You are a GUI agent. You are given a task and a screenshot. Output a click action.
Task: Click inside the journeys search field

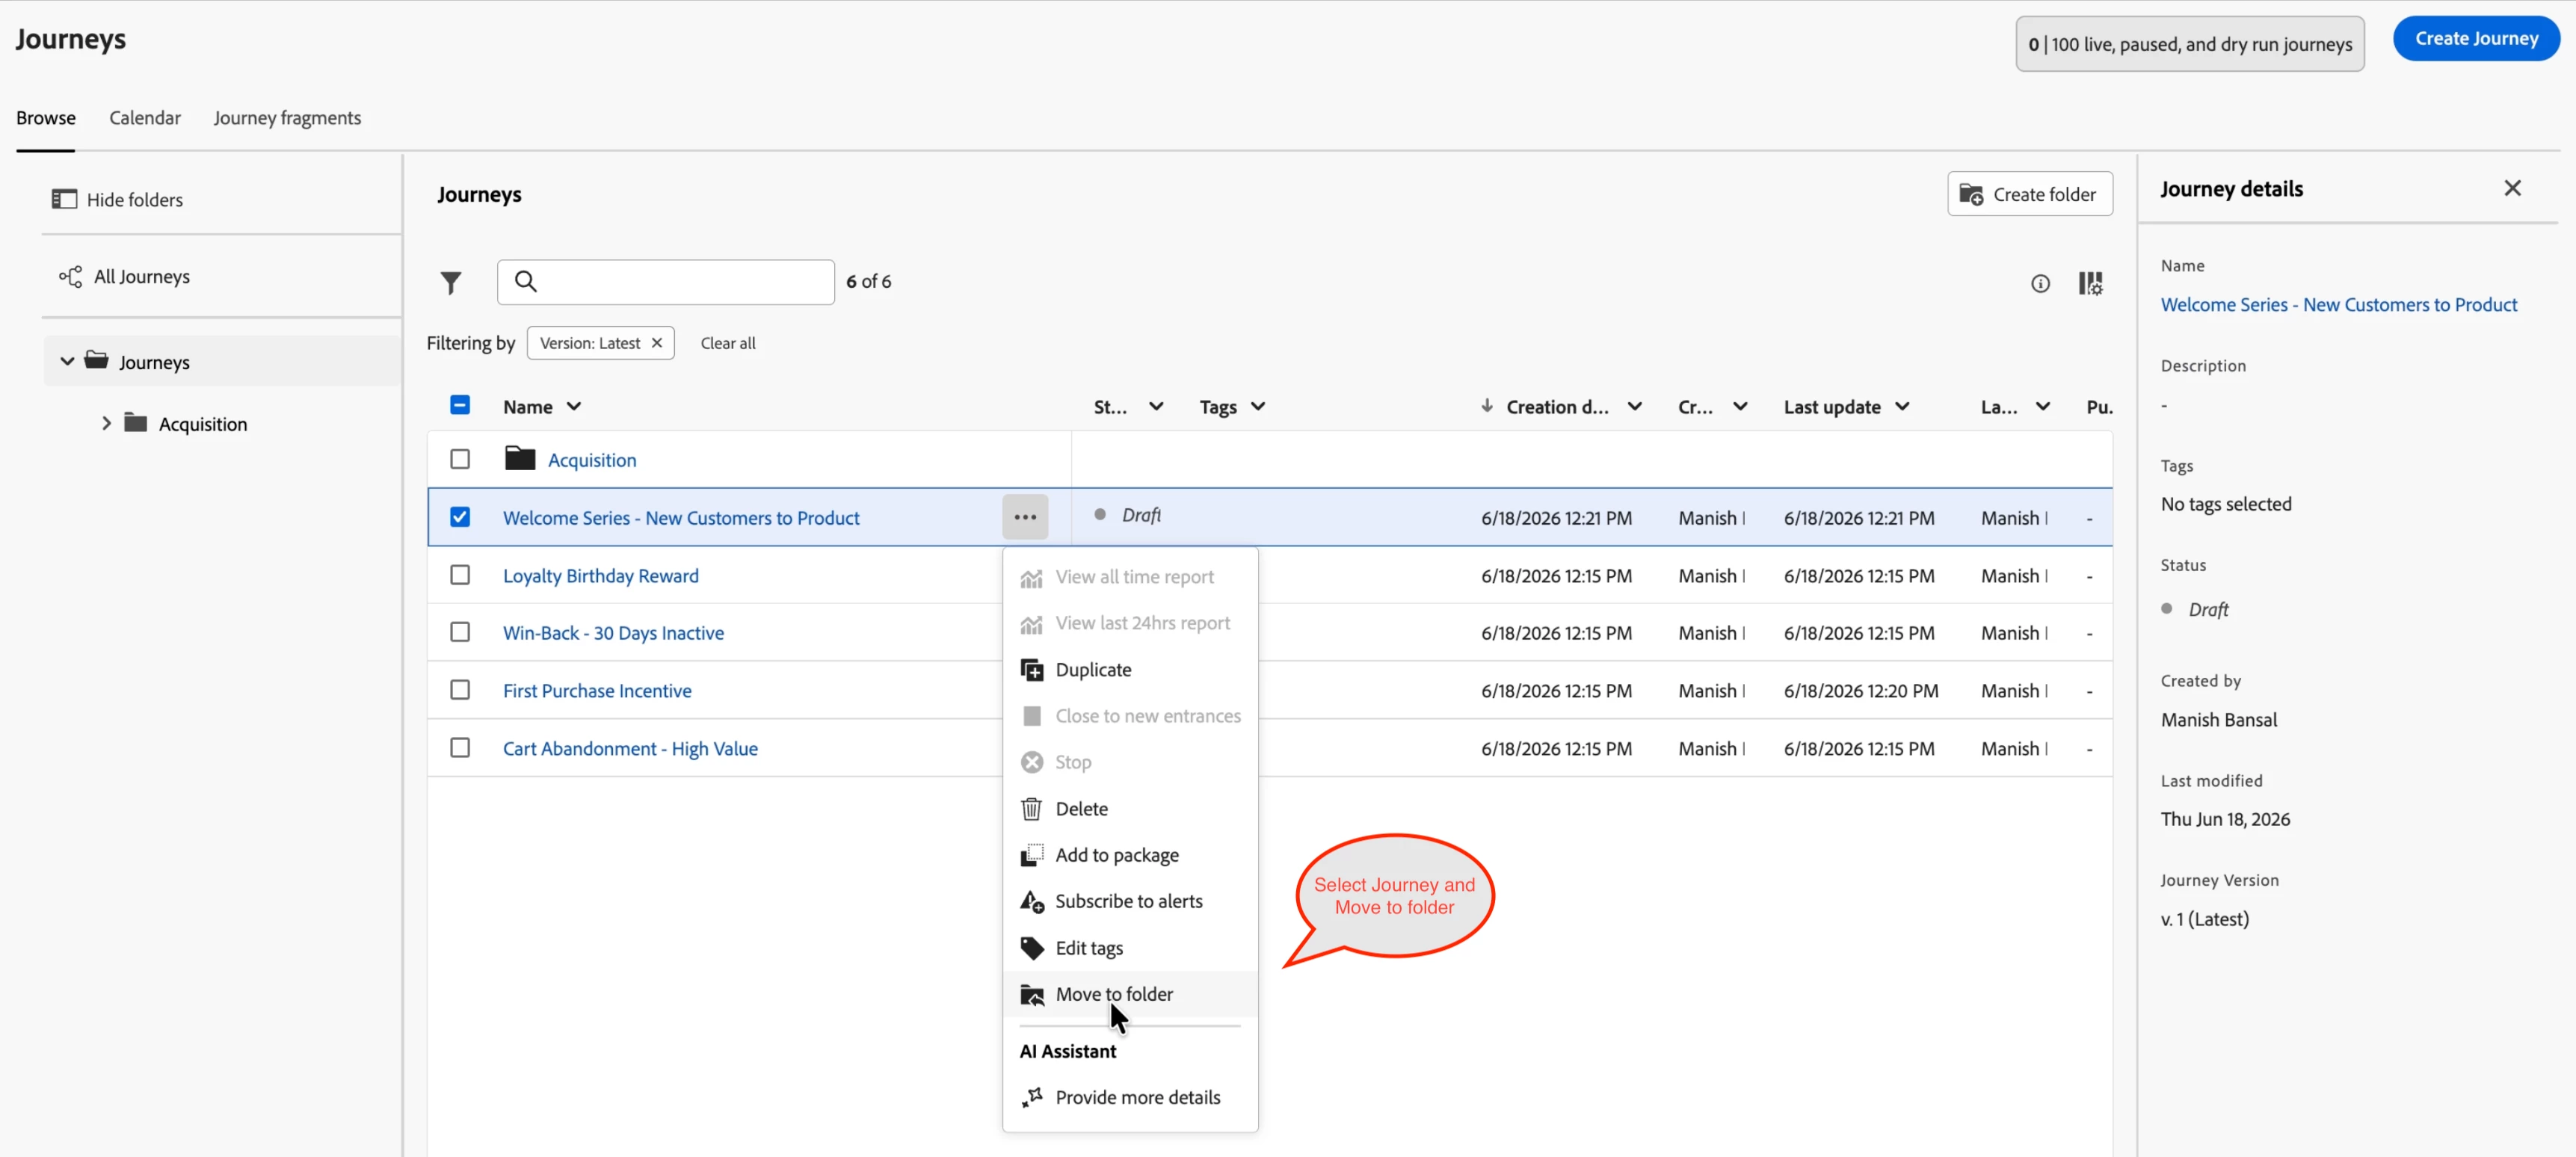tap(666, 282)
